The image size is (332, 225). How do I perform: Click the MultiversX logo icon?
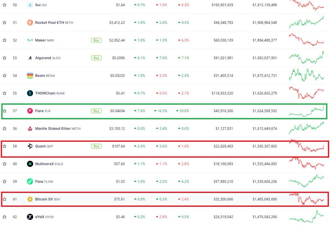click(30, 164)
